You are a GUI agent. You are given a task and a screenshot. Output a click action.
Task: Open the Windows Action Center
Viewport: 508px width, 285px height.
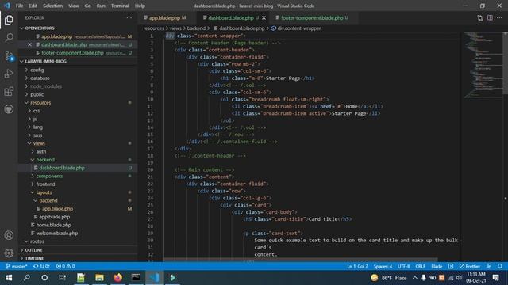pos(495,278)
